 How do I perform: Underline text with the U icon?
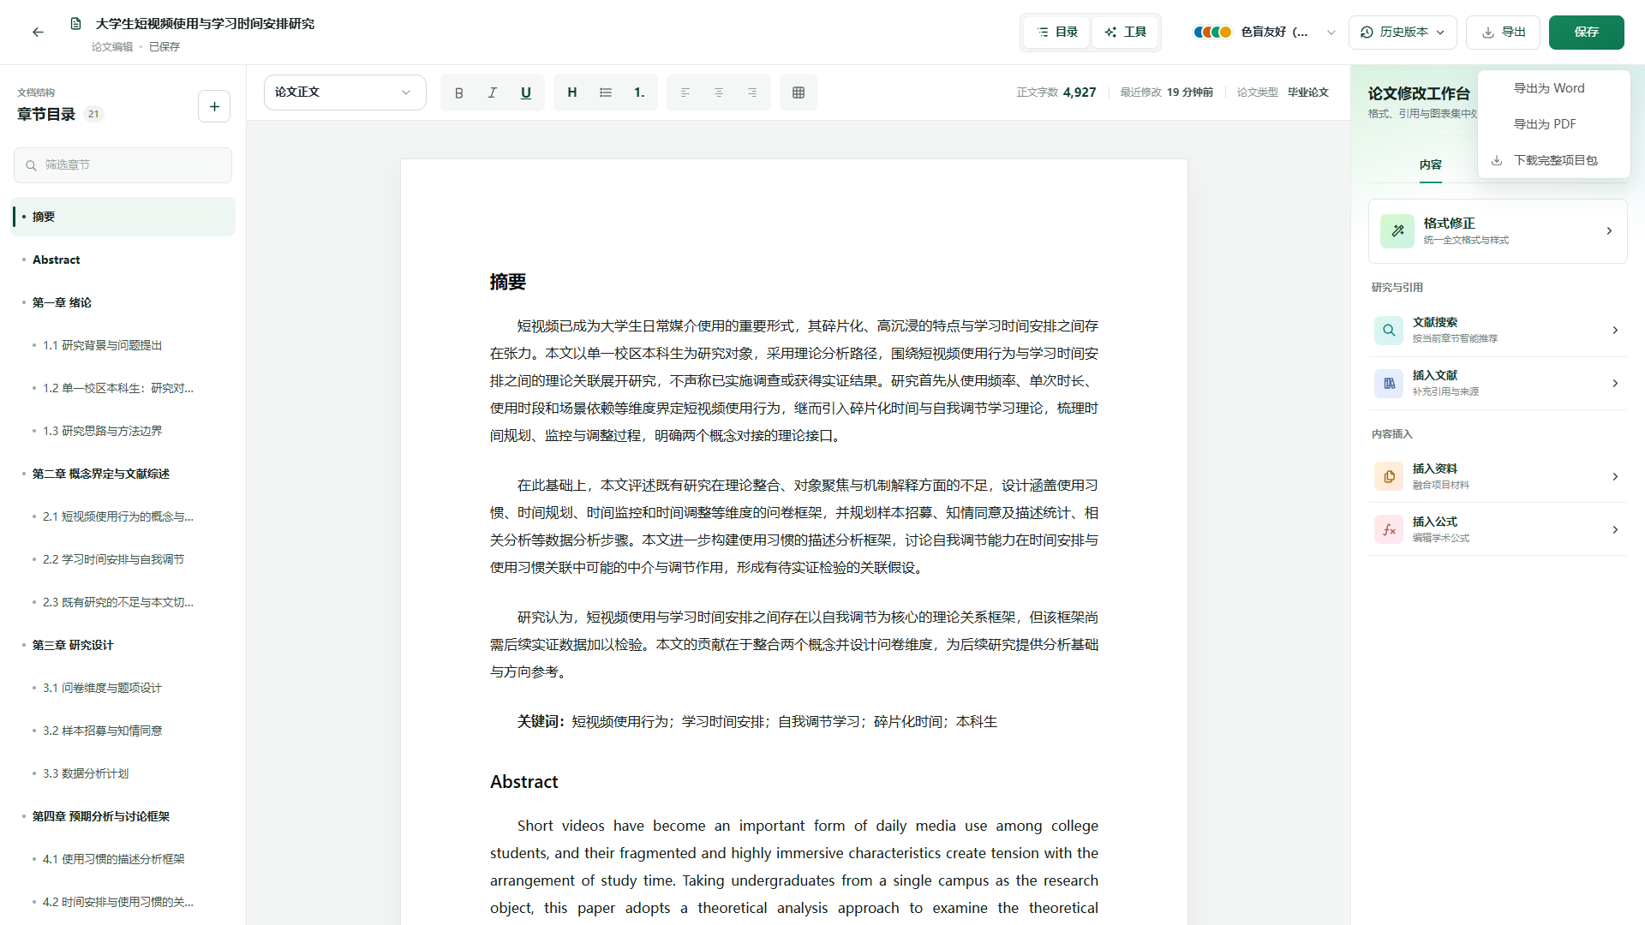pyautogui.click(x=526, y=92)
